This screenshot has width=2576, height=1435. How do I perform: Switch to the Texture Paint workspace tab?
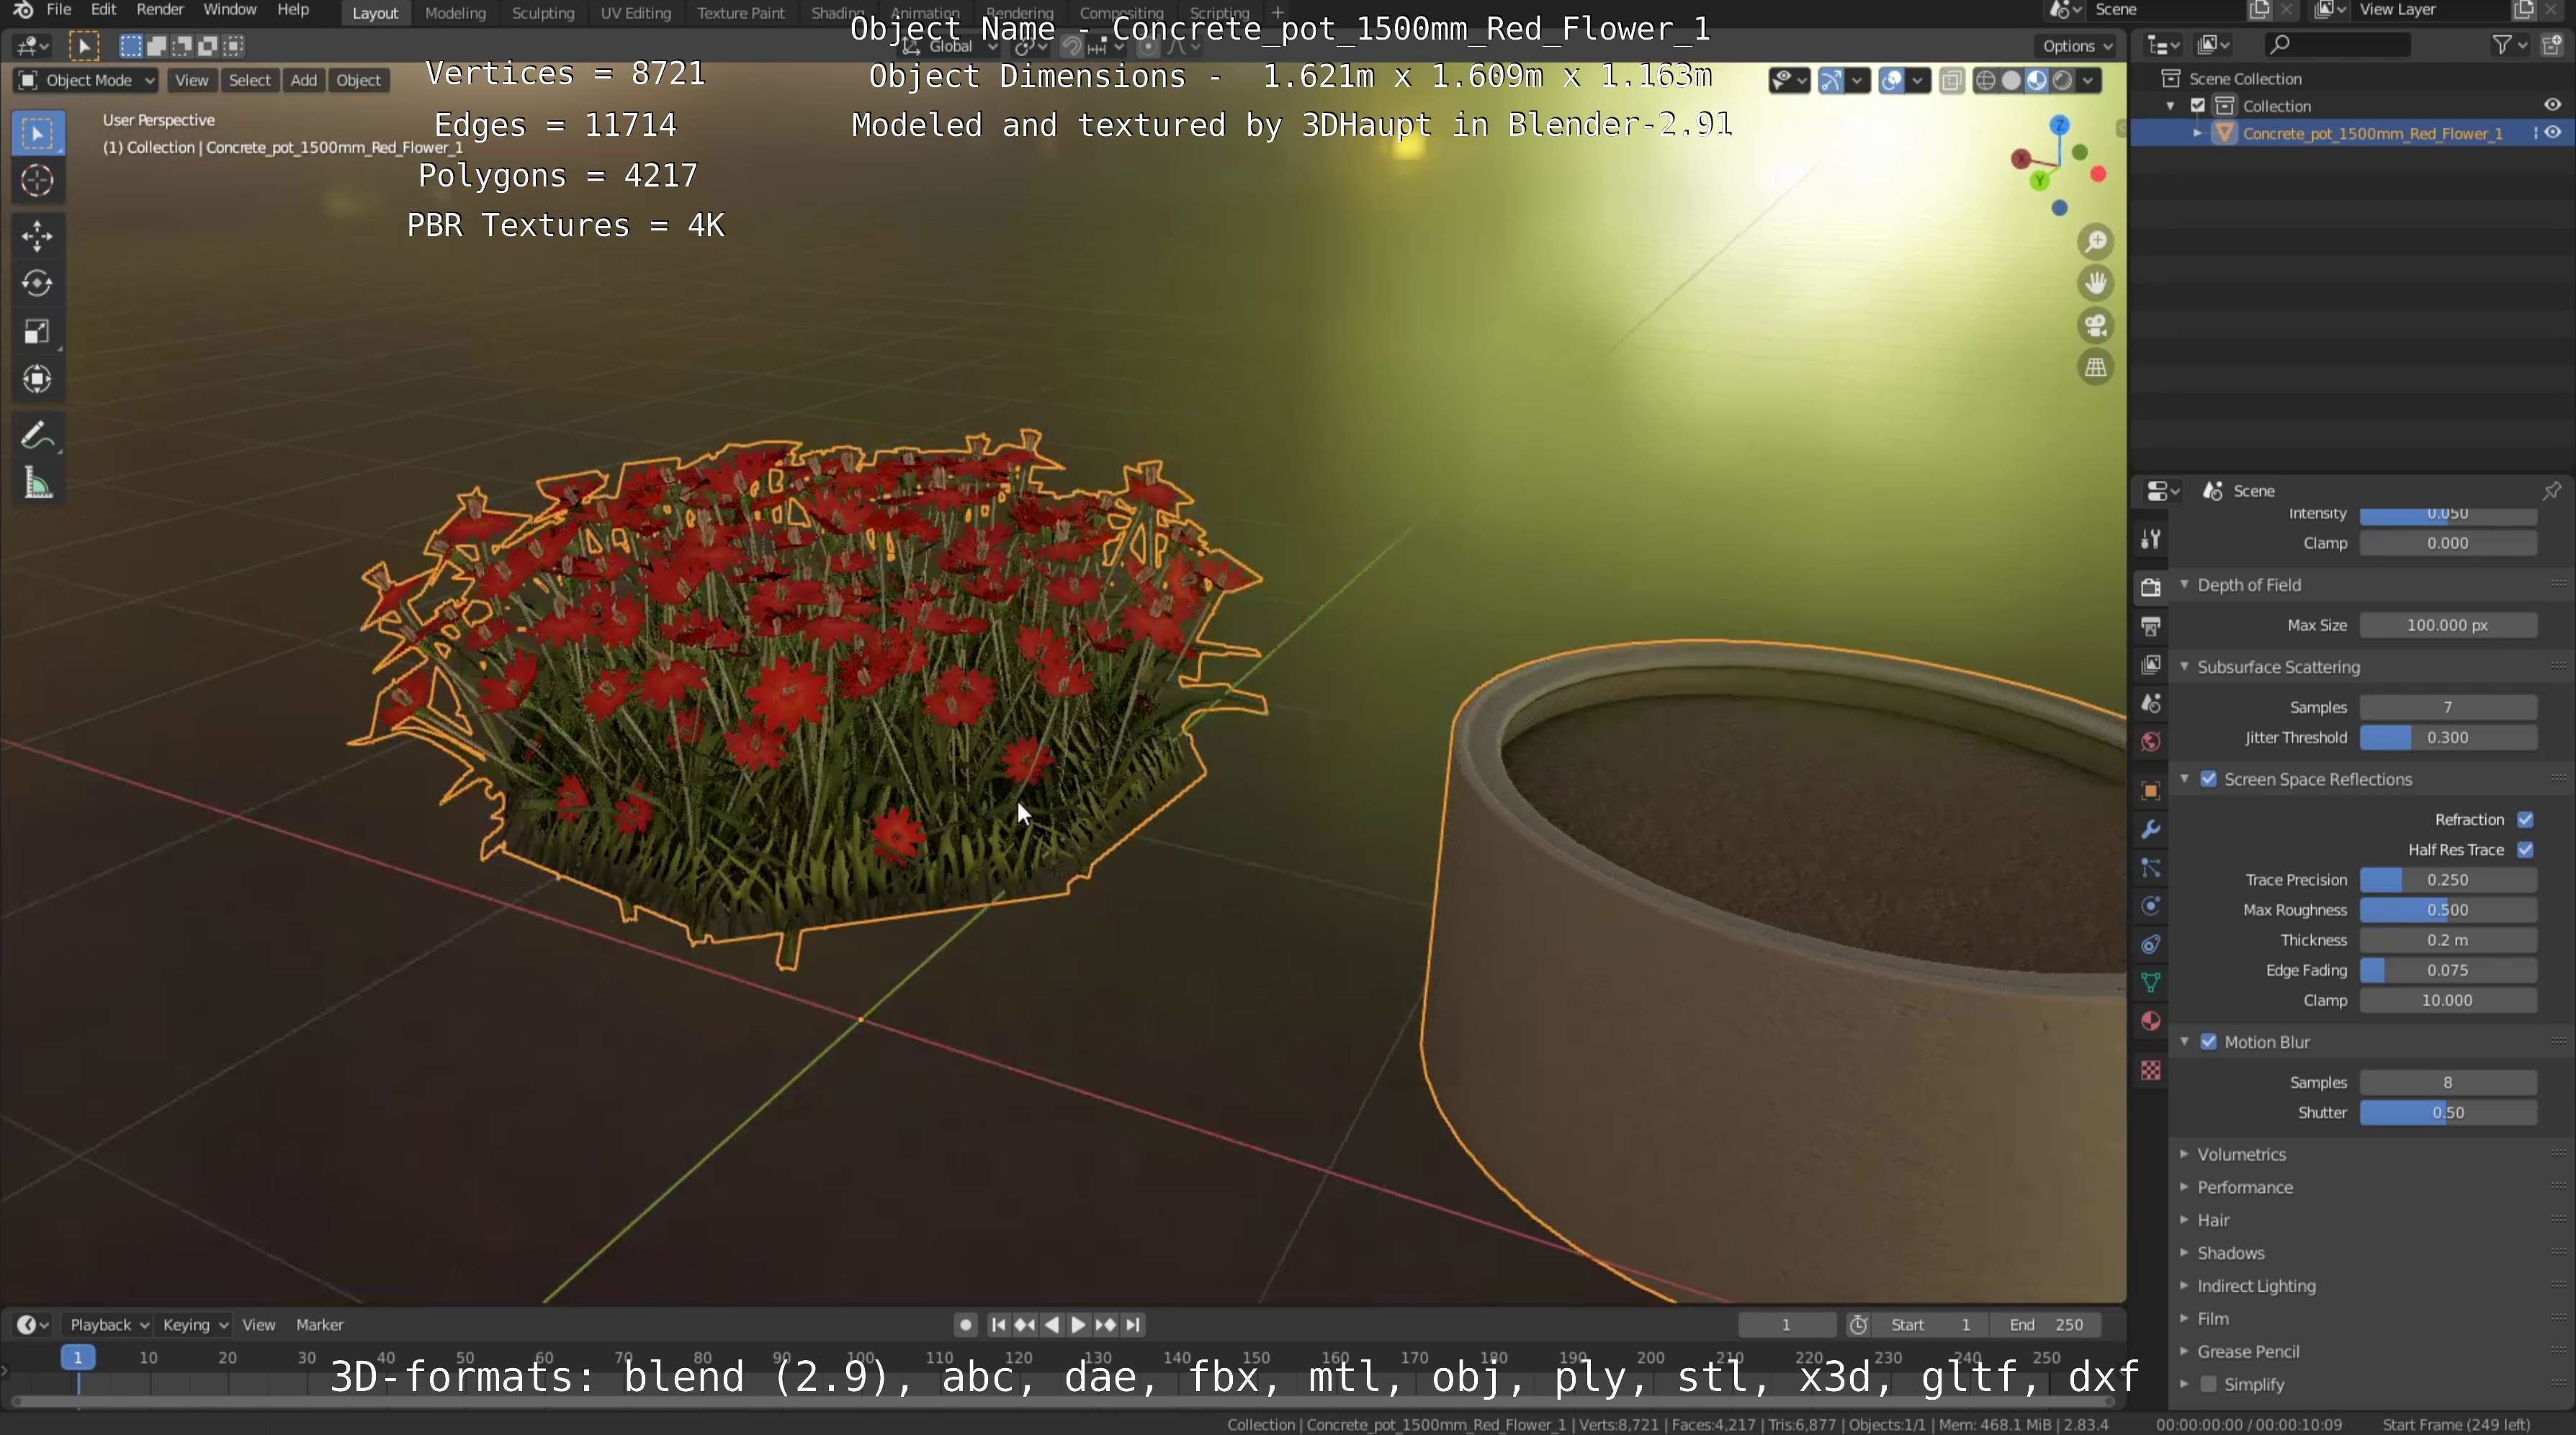(x=740, y=13)
